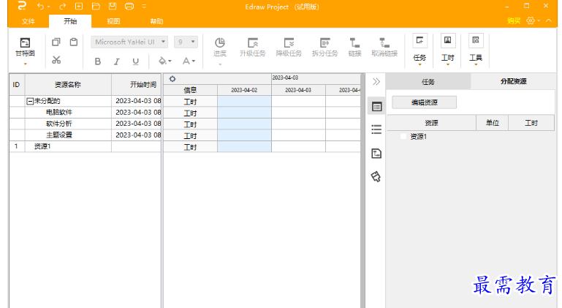Create new file via plus icon
This screenshot has height=308, width=562.
[79, 6]
